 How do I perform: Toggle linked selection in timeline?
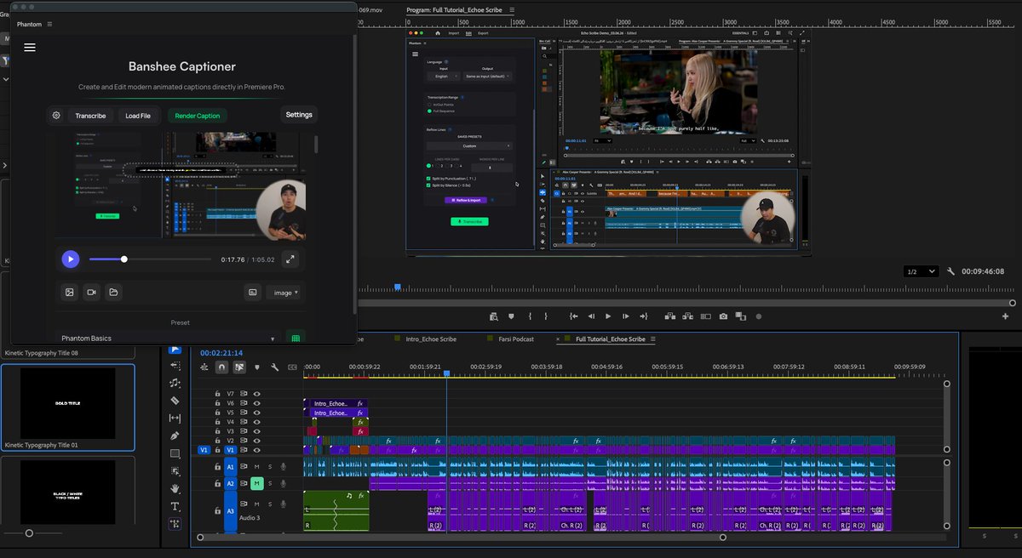point(239,367)
